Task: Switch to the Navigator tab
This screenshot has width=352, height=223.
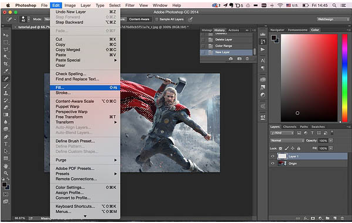Action: point(277,30)
